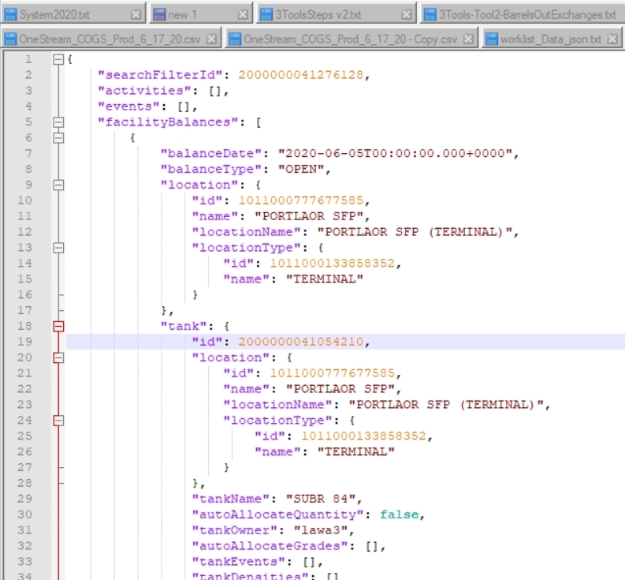This screenshot has height=580, width=625.
Task: Collapse the tank location fold at line 20
Action: pyautogui.click(x=58, y=357)
